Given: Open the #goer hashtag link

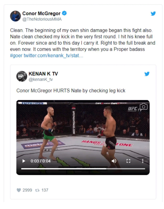Looking at the screenshot, I should coord(16,55).
